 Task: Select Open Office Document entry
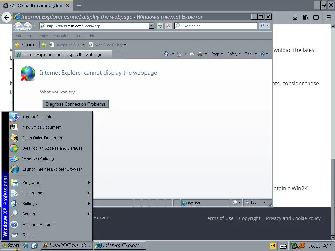click(50, 138)
